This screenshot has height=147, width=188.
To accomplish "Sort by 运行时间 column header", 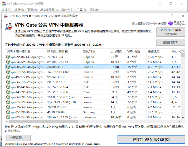I will [x=117, y=51].
